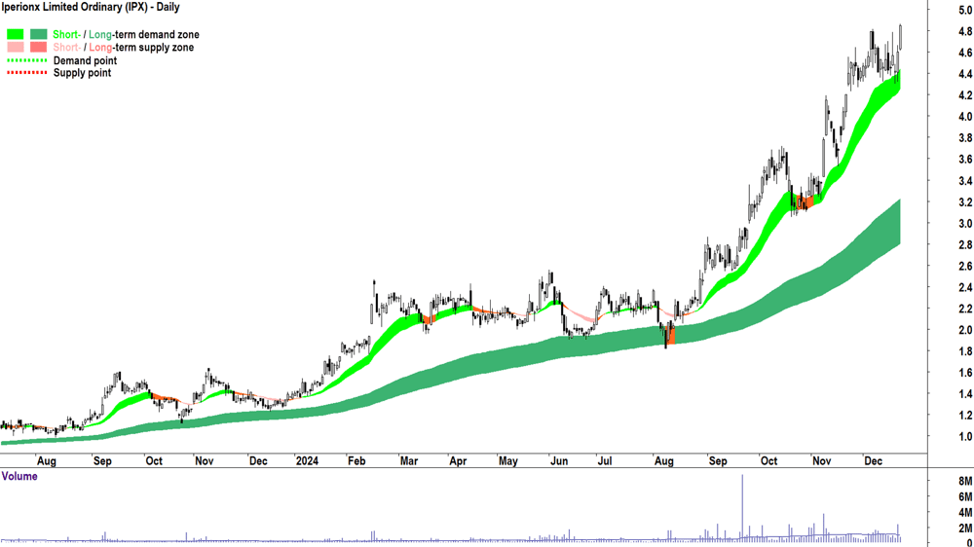The image size is (974, 547).
Task: Click the 3.2 price axis value
Action: (x=965, y=202)
